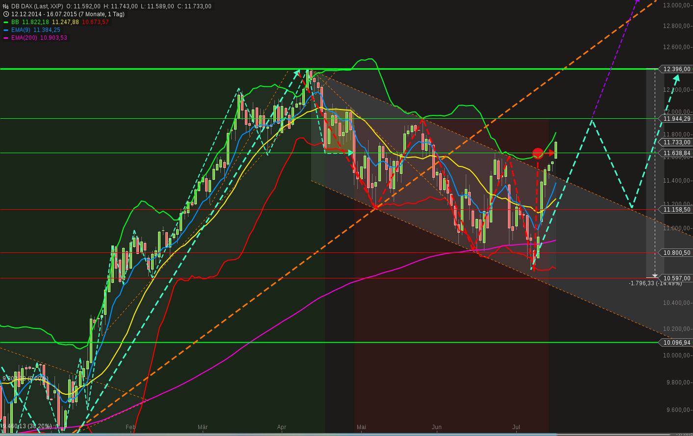Select the 11.944,29 price tag
The height and width of the screenshot is (436, 693).
tap(676, 119)
